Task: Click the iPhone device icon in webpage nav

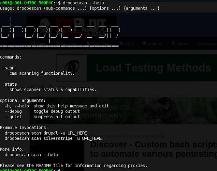Action: point(173,43)
